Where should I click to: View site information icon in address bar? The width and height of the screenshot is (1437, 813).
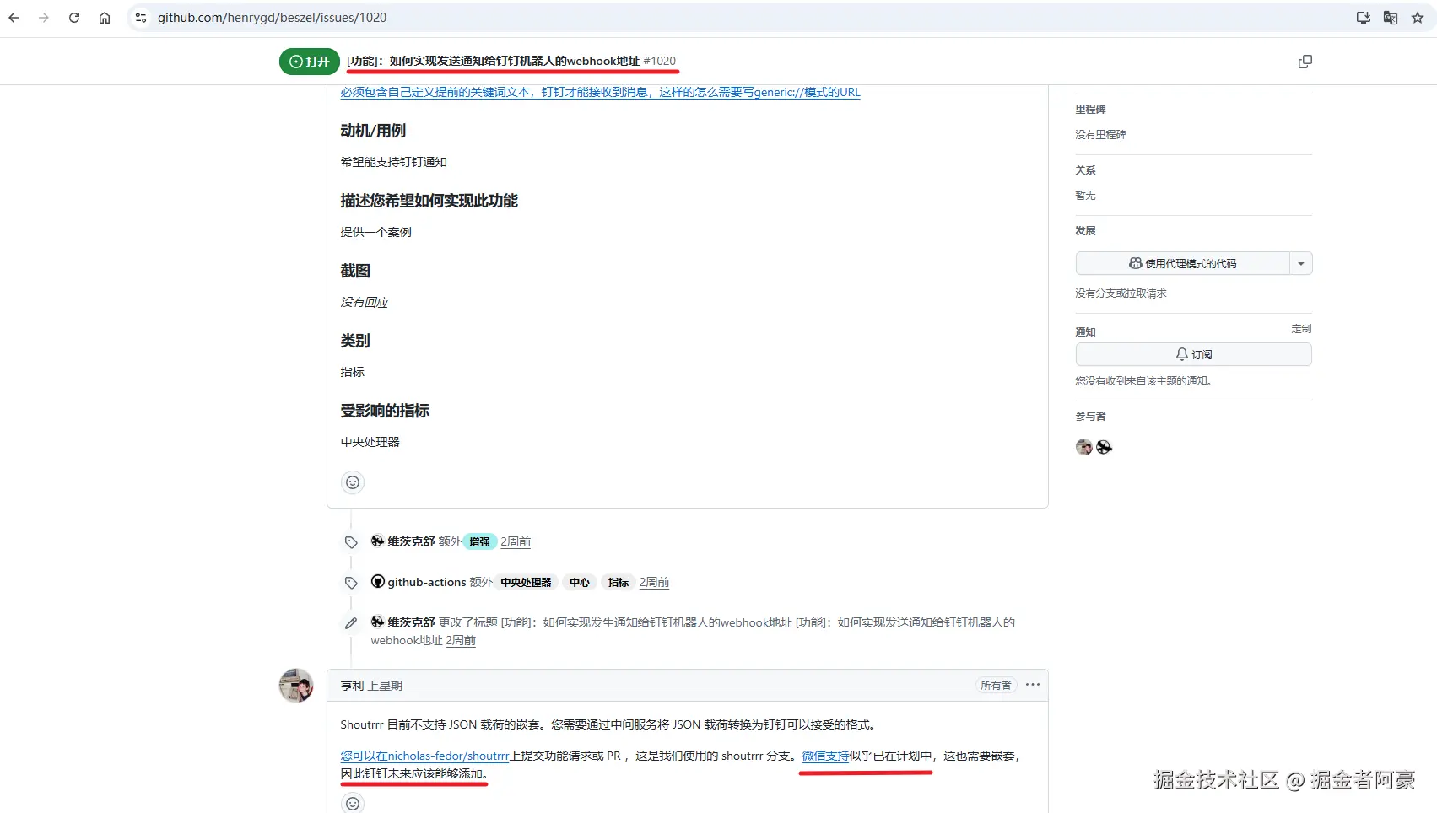click(141, 18)
